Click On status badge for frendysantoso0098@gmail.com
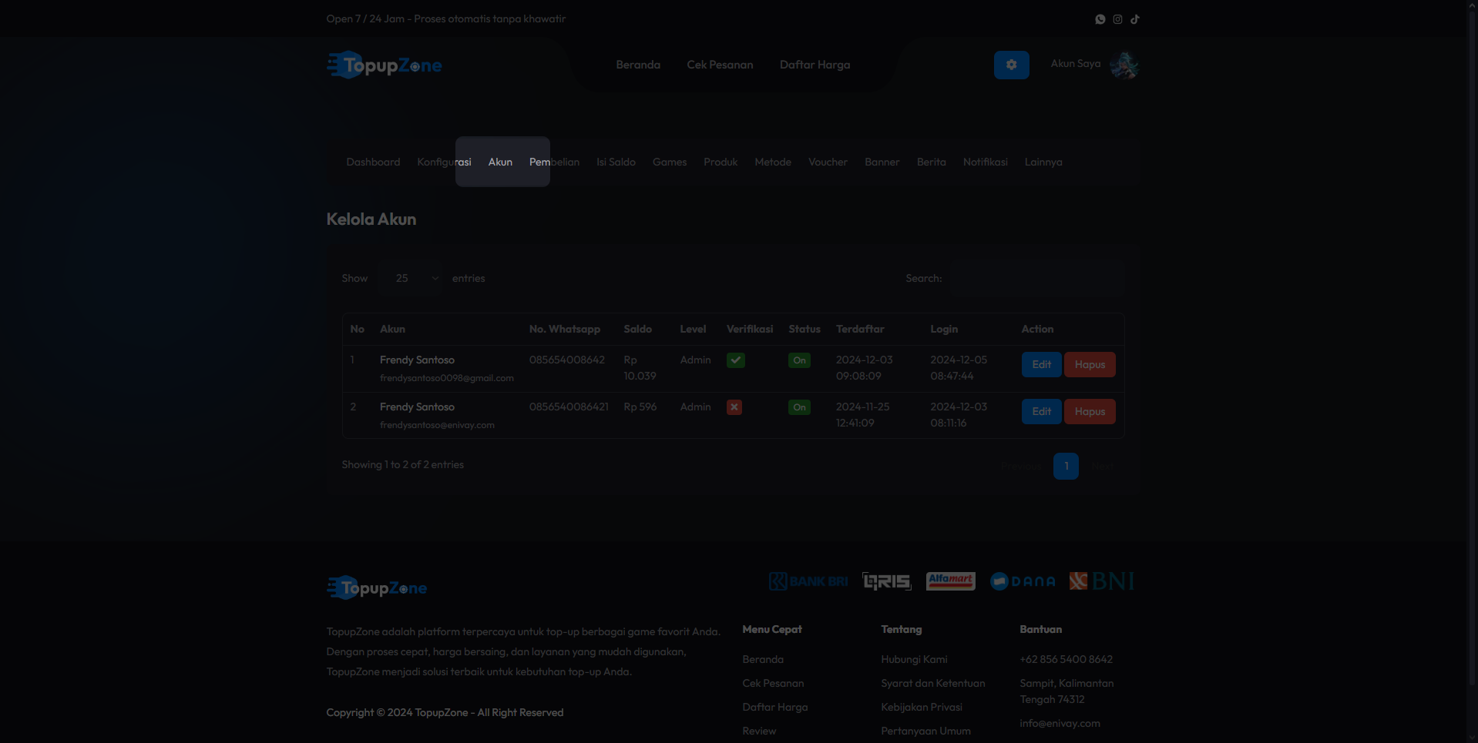Viewport: 1478px width, 743px height. 800,360
